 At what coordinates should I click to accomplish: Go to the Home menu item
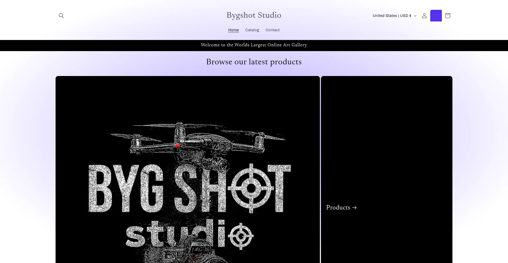click(x=234, y=30)
